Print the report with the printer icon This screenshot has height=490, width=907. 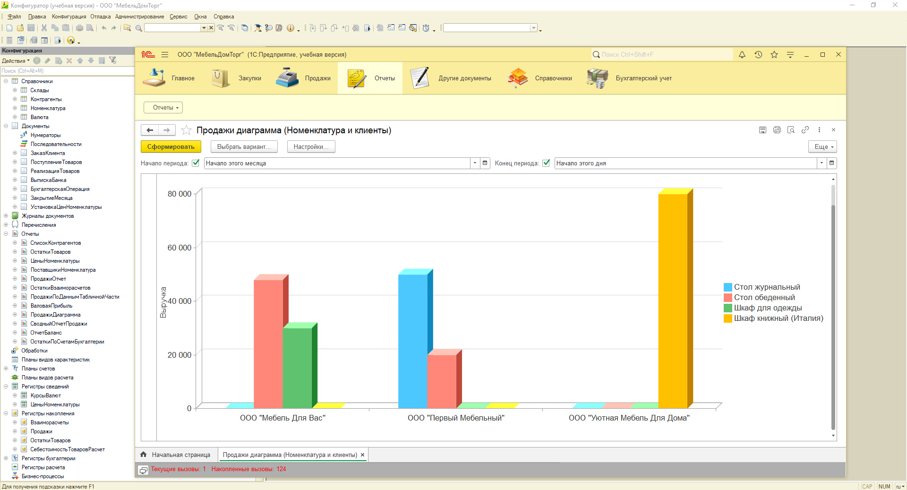tap(777, 130)
